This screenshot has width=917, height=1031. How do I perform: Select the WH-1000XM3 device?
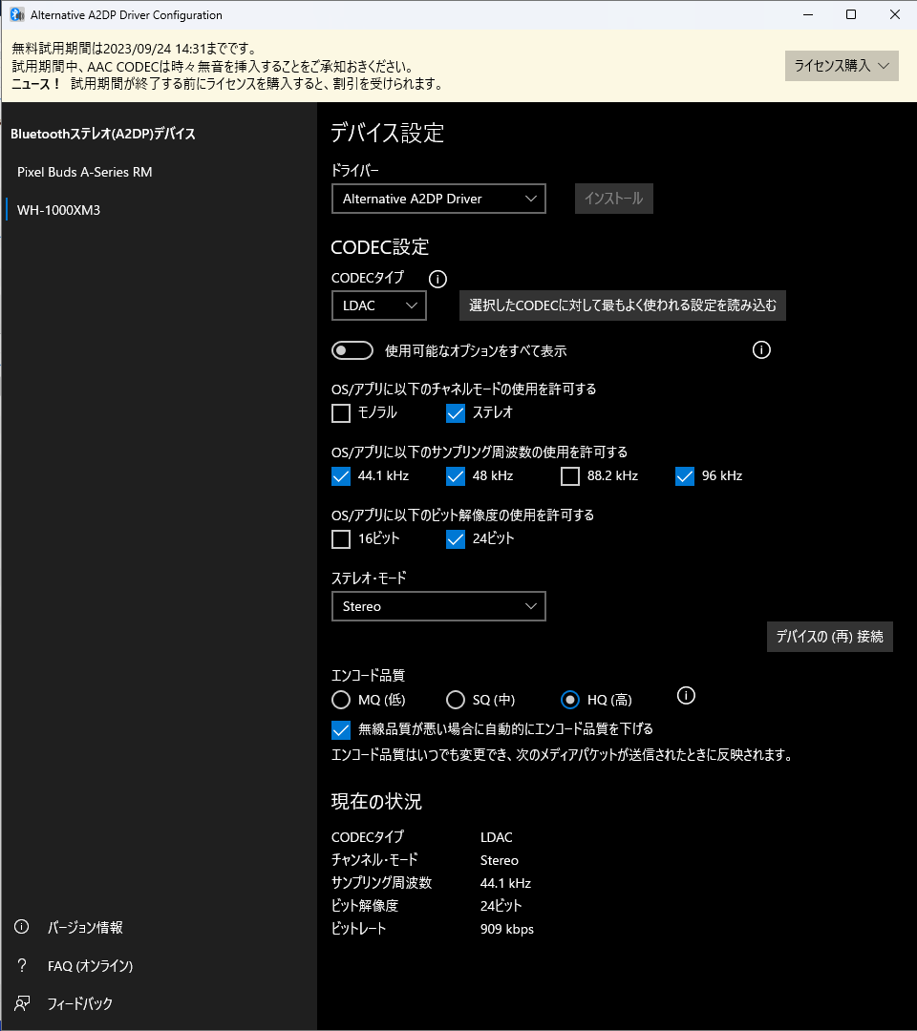click(61, 209)
